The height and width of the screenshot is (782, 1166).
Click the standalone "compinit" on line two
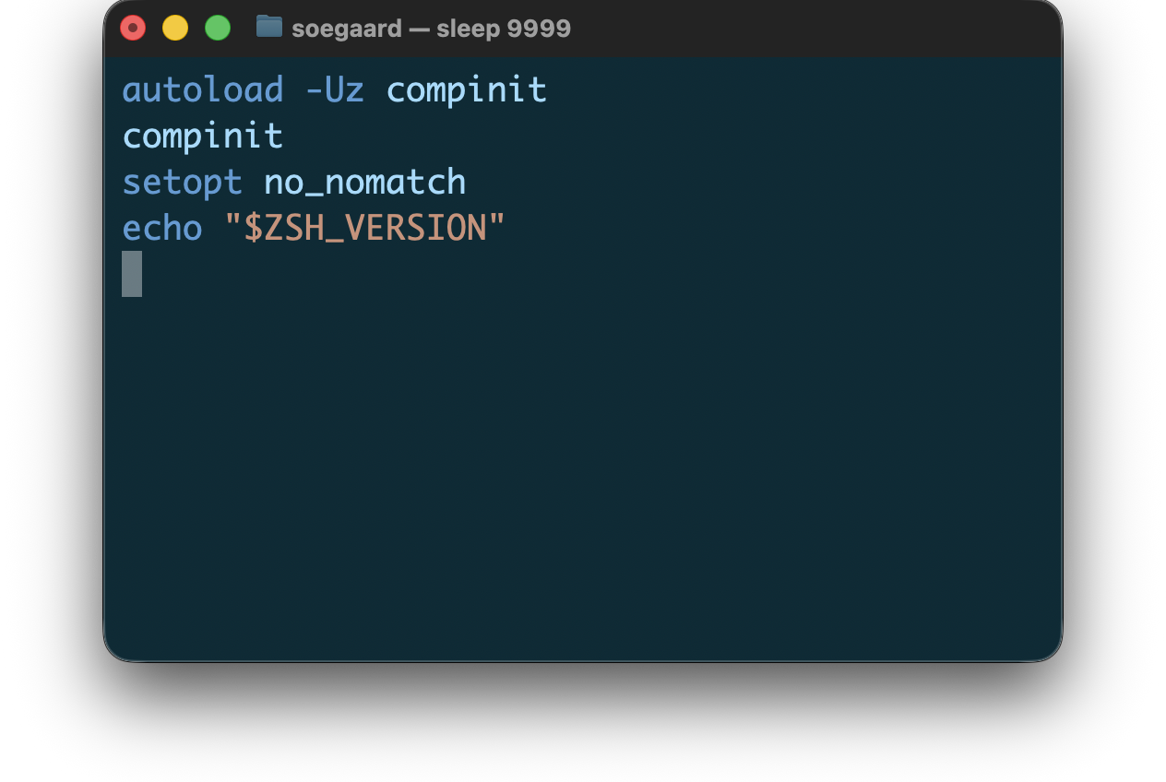click(203, 136)
